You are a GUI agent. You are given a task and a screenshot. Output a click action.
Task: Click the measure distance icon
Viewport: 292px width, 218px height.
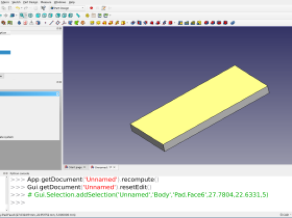click(78, 15)
